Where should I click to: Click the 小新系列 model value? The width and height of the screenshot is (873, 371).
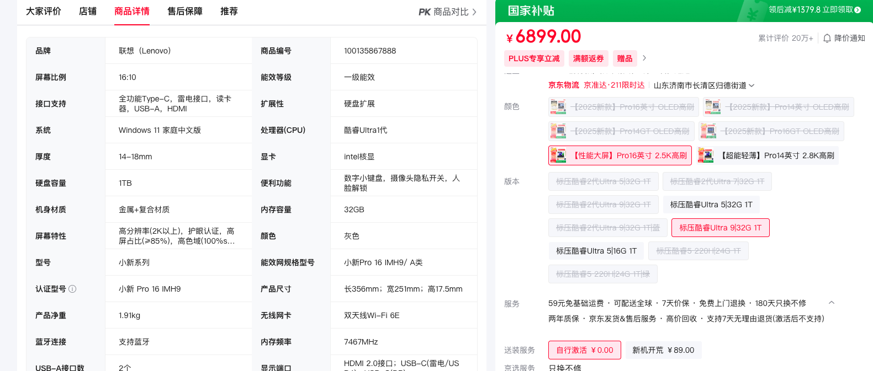click(x=134, y=262)
